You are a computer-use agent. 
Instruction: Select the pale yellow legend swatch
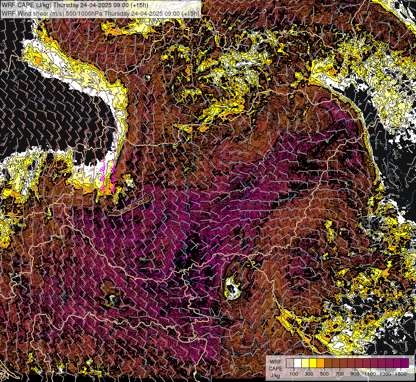[x=306, y=363]
